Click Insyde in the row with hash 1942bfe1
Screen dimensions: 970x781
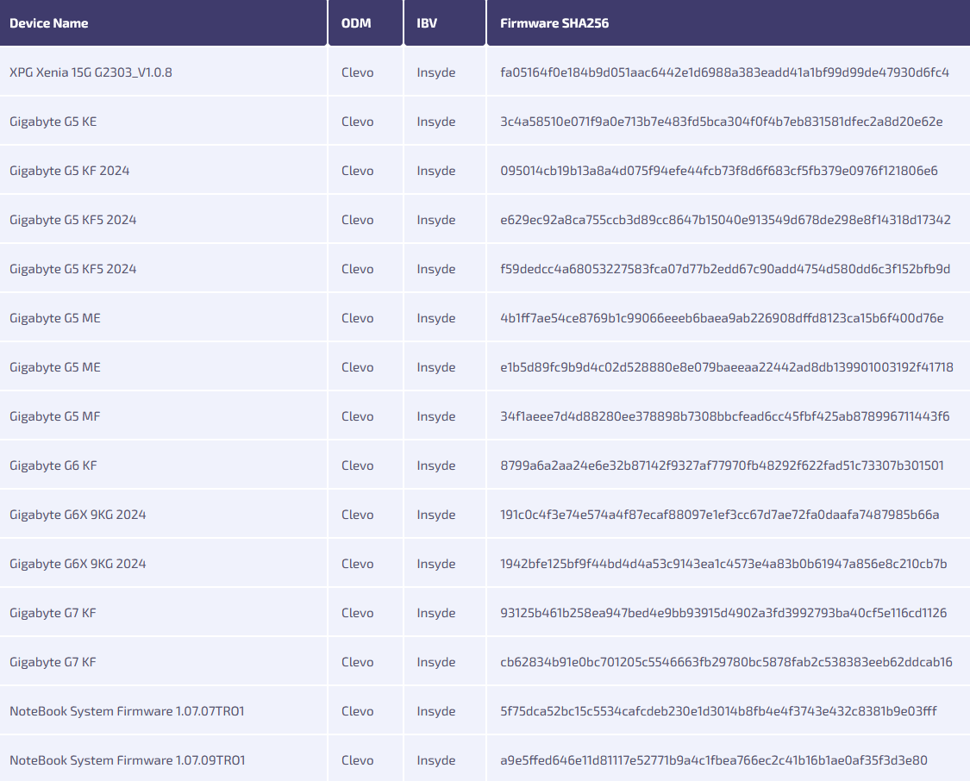tap(436, 564)
